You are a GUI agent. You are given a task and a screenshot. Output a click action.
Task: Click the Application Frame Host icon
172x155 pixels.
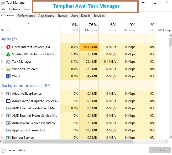click(x=8, y=130)
